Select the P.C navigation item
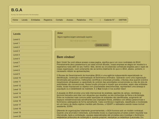 [91, 20]
